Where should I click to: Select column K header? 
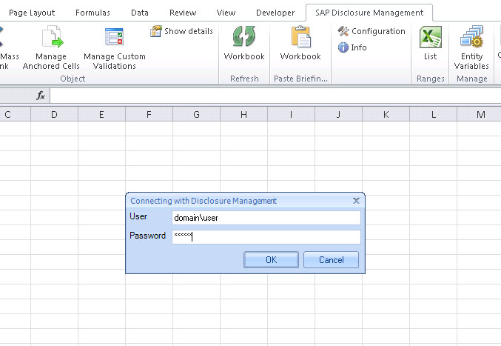(x=386, y=115)
